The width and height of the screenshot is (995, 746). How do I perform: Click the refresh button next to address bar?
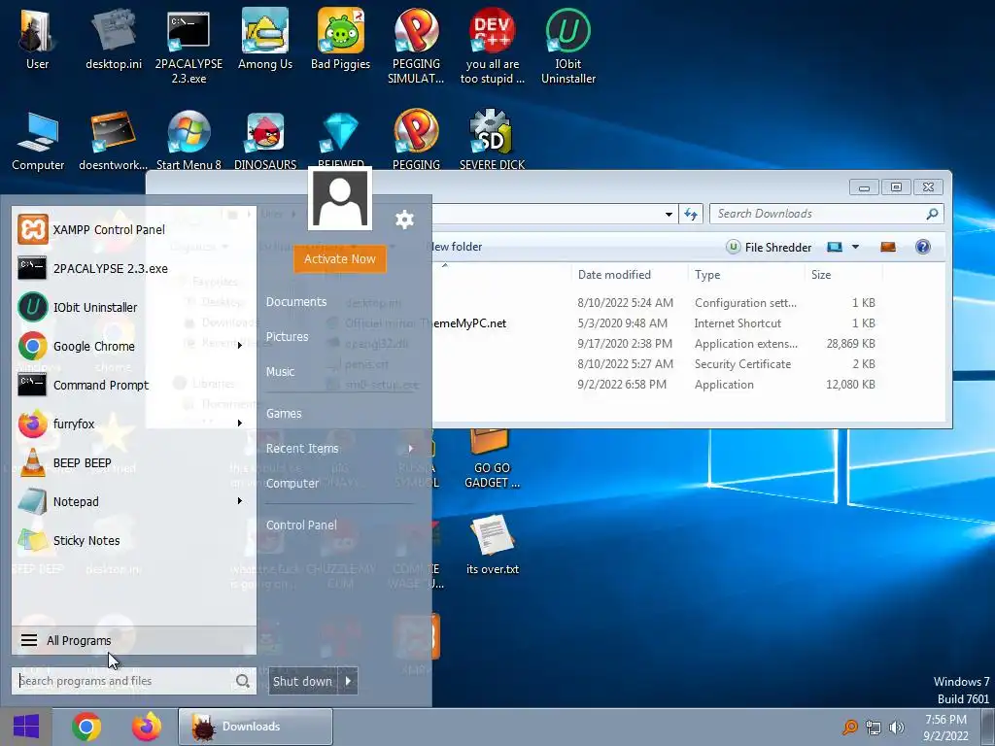click(x=691, y=214)
